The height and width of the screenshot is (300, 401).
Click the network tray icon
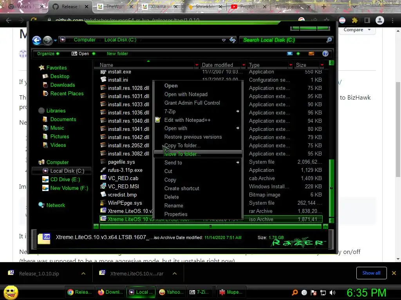(x=323, y=293)
